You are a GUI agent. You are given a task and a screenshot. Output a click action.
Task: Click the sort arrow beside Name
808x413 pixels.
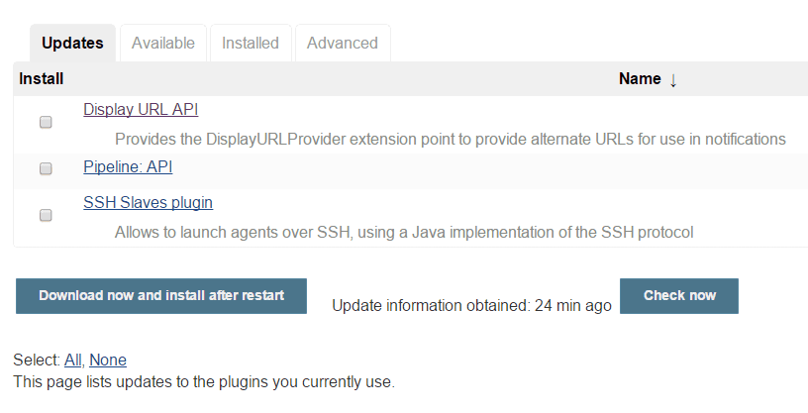pos(673,80)
